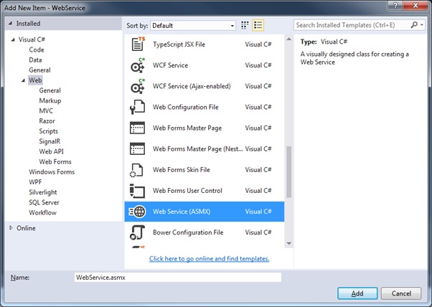Select the Web API category
Image resolution: width=432 pixels, height=307 pixels.
51,152
